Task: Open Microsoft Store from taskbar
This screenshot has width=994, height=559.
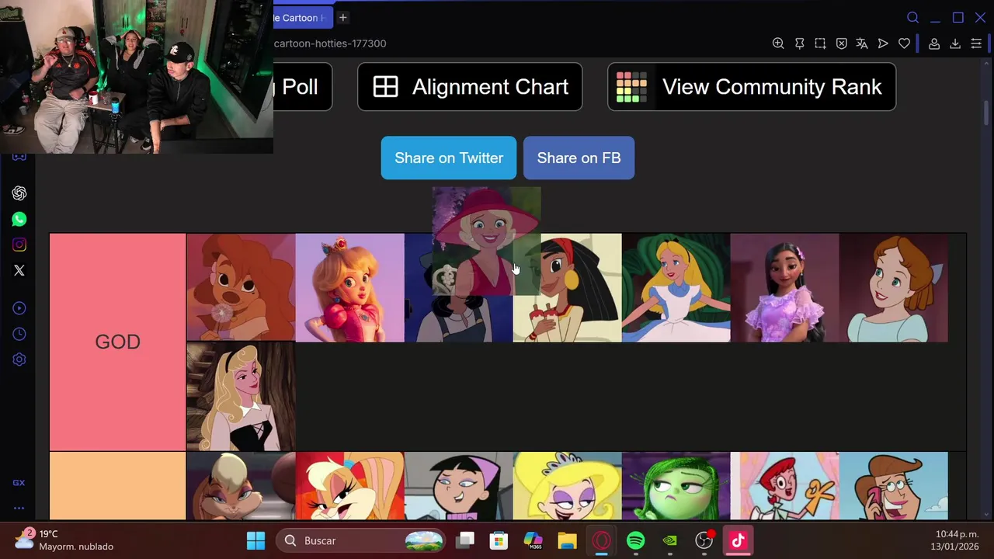Action: pos(499,540)
